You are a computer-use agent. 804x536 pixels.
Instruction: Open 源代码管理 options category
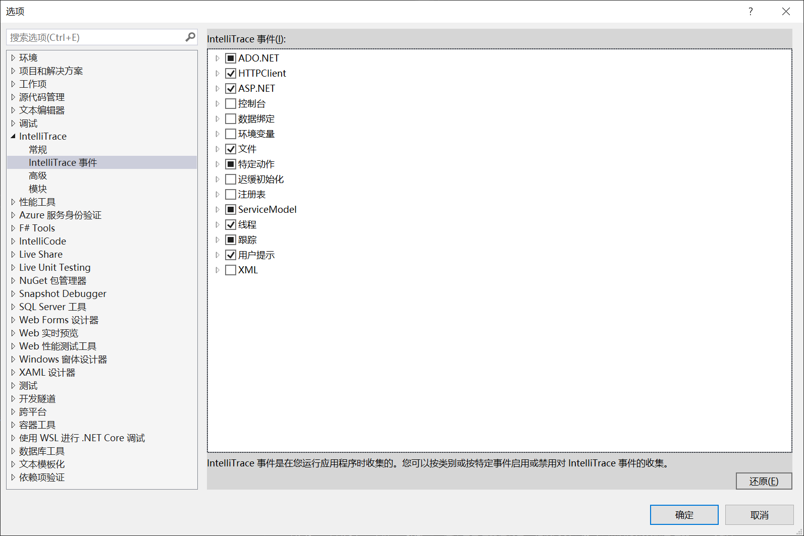pyautogui.click(x=42, y=97)
